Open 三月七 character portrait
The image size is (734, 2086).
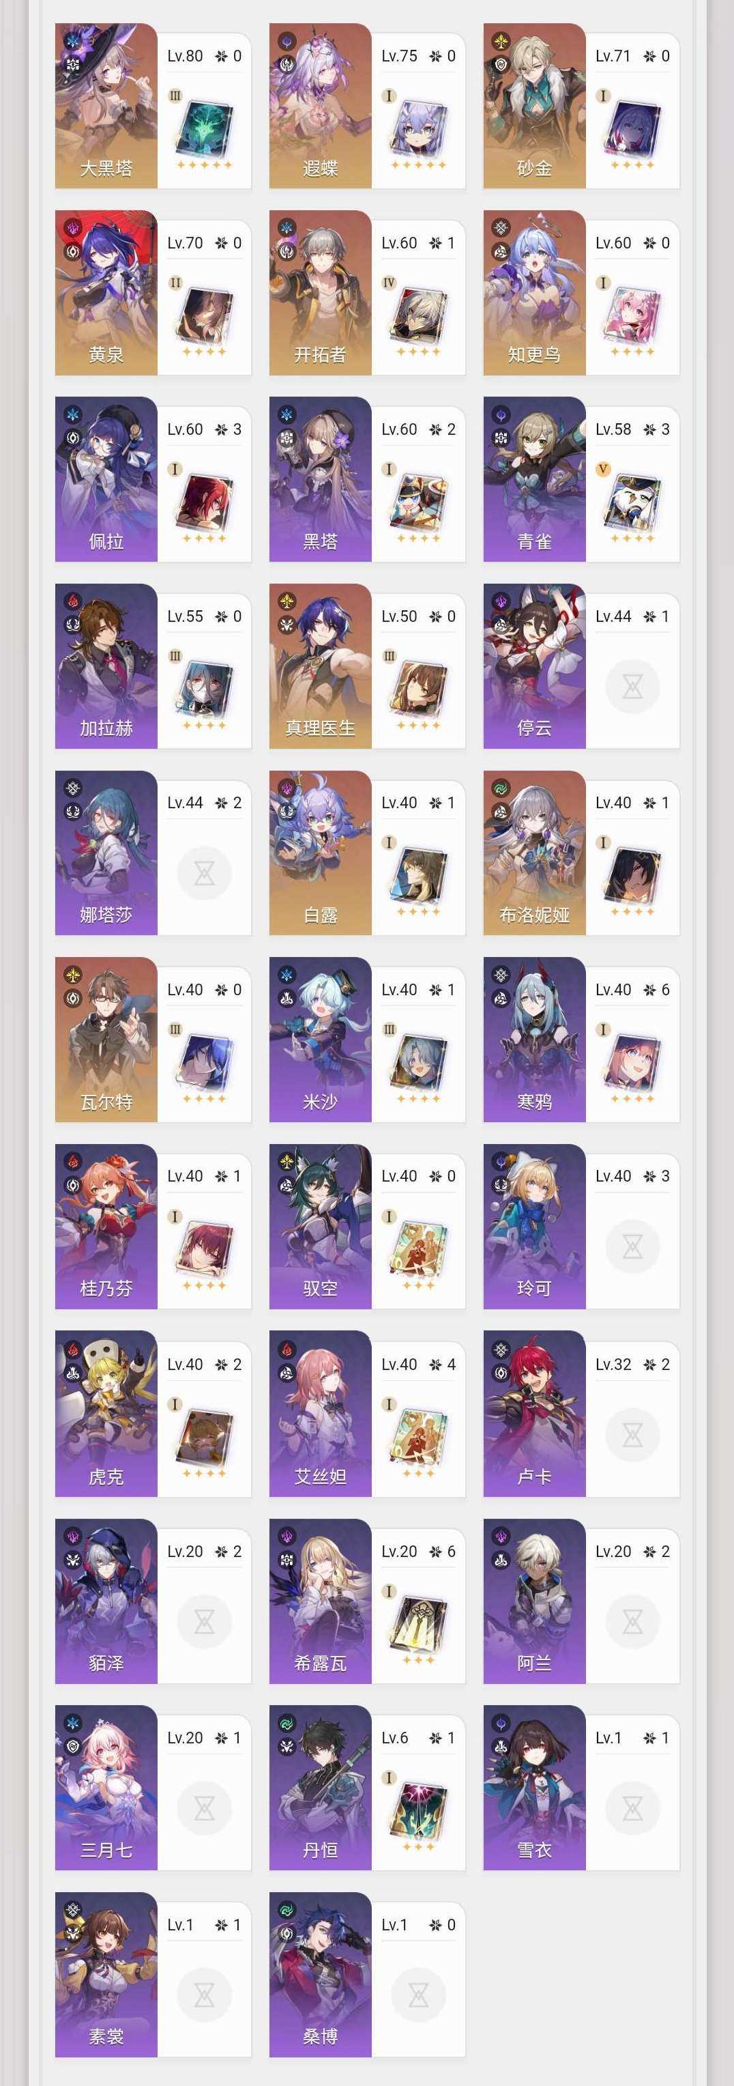[x=106, y=1788]
